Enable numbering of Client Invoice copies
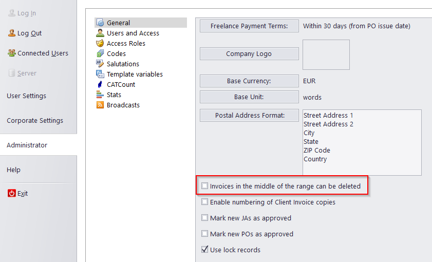 pos(204,202)
